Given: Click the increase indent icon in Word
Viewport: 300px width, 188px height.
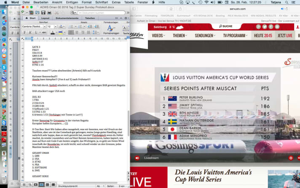Looking at the screenshot, I should tap(97, 27).
